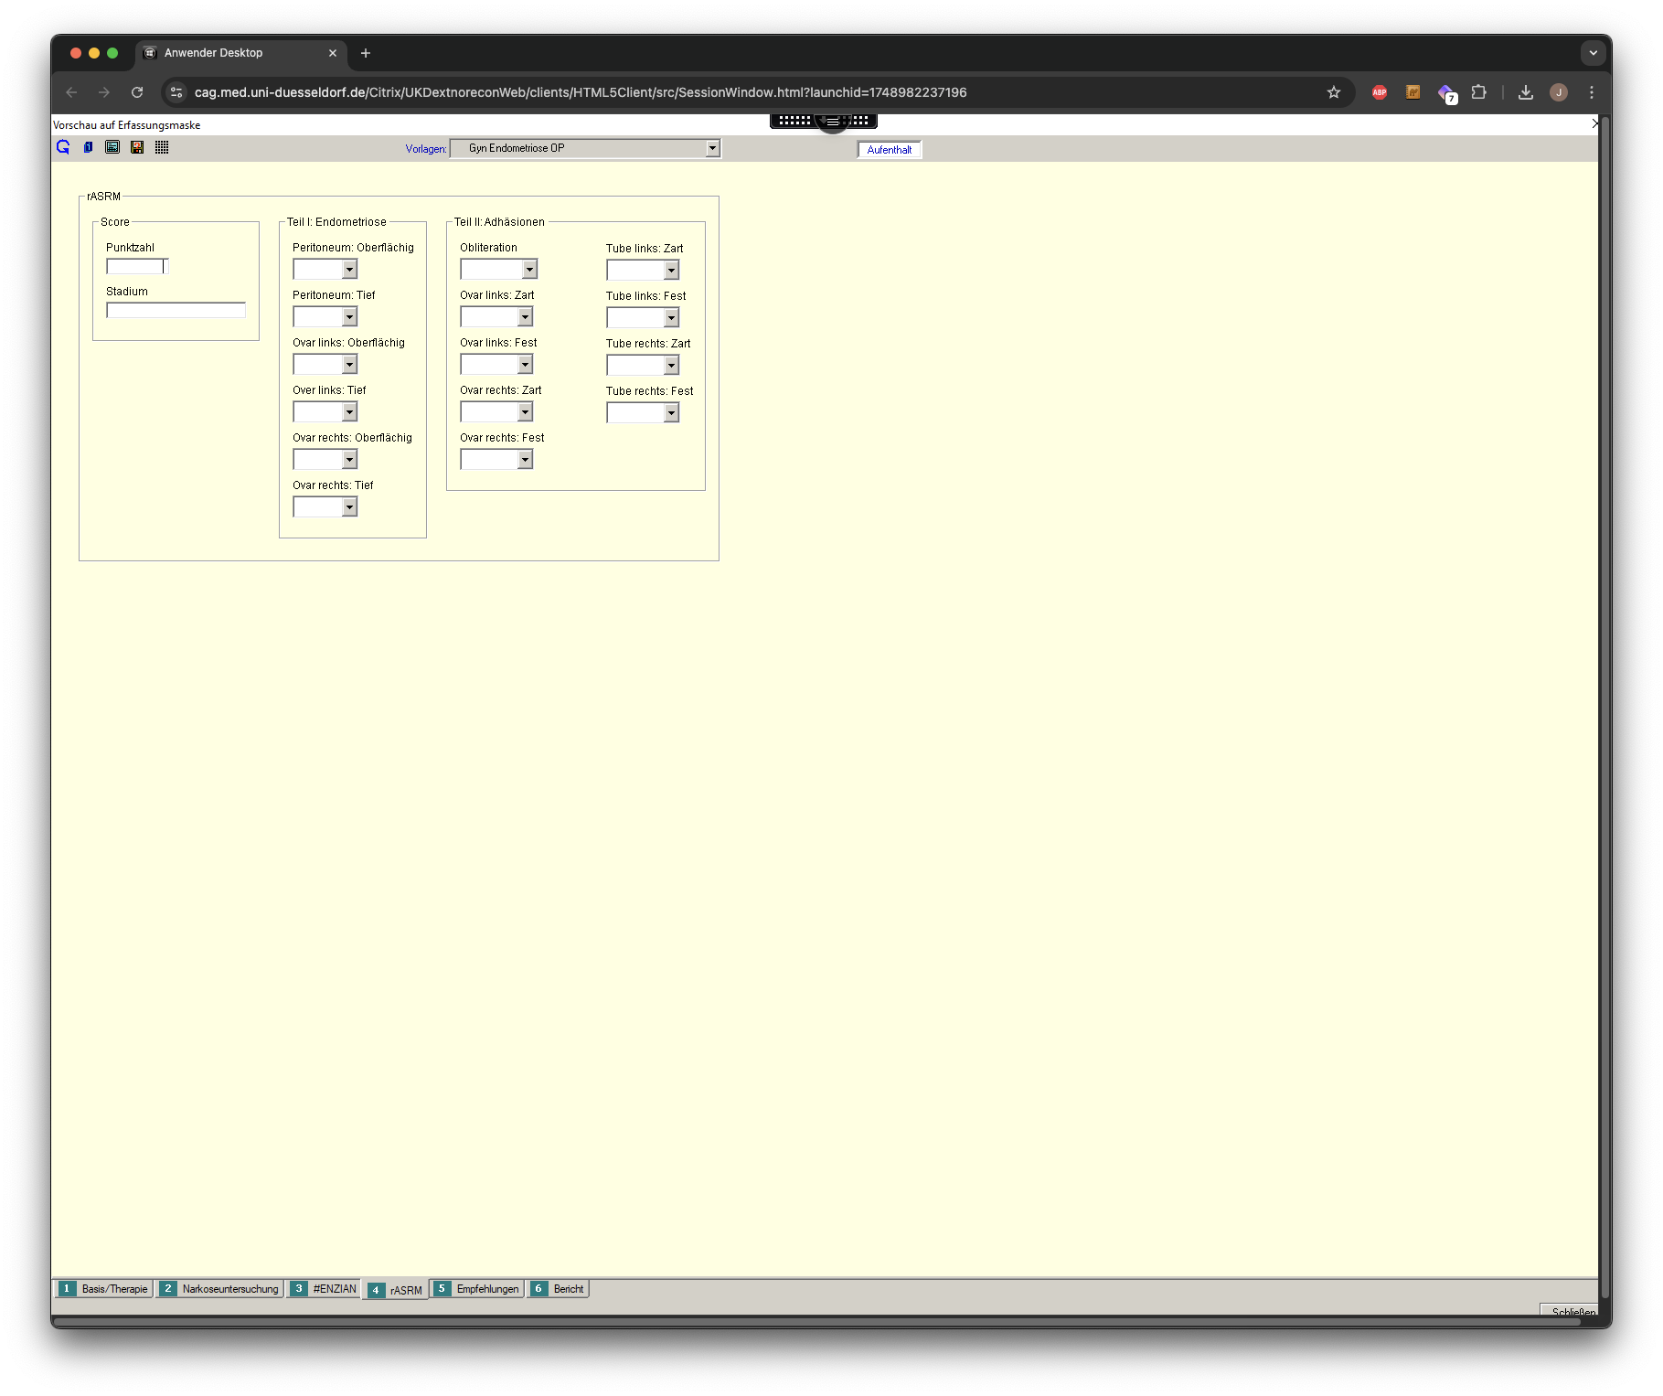
Task: Bookmark this page with the star icon
Action: pyautogui.click(x=1334, y=92)
